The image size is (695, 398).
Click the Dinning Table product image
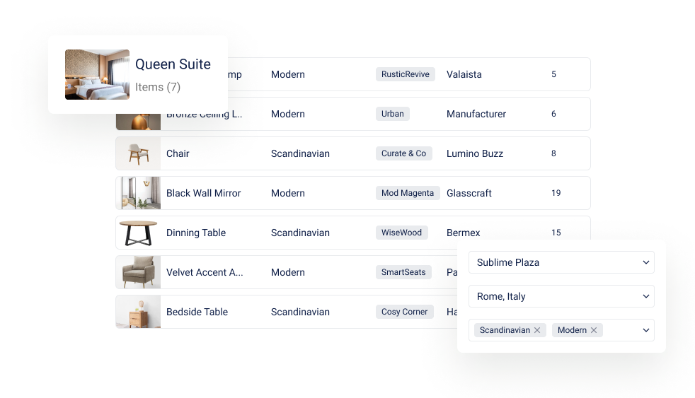click(x=138, y=233)
